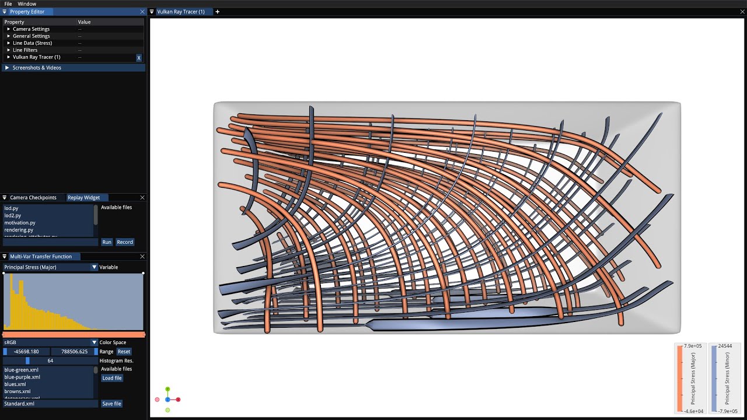Screen dimensions: 747x420
Task: Click the Run button
Action: coord(107,242)
